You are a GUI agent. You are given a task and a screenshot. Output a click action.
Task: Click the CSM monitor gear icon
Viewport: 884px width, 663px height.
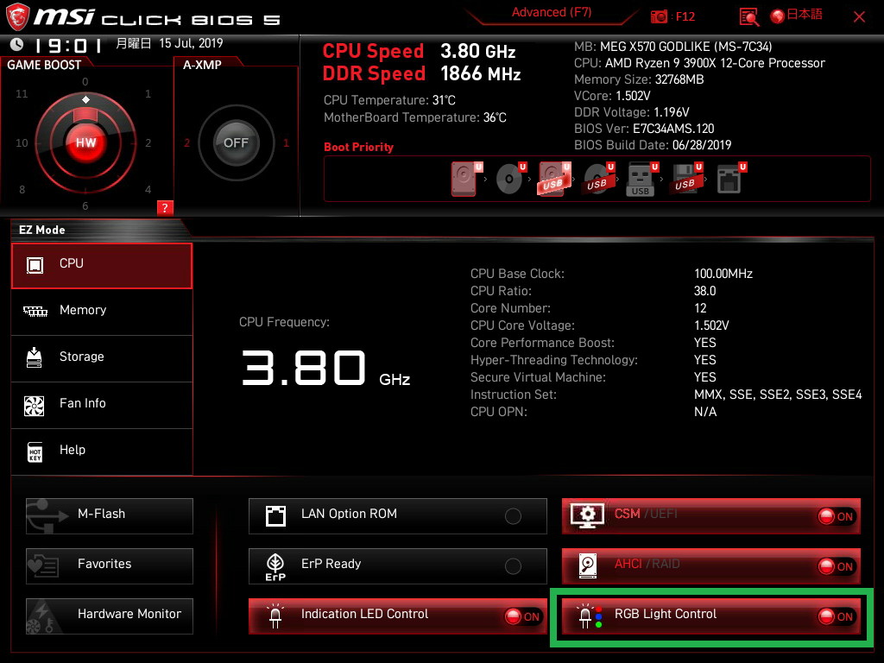tap(587, 516)
